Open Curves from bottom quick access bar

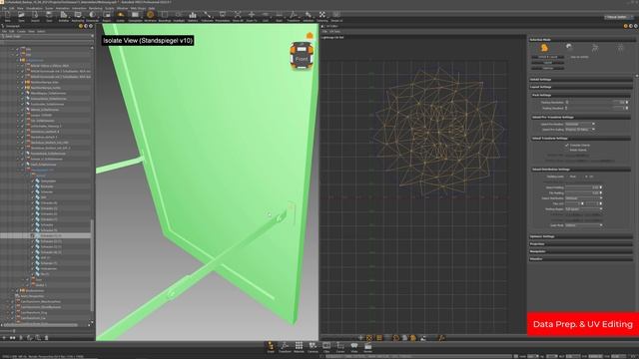point(340,347)
